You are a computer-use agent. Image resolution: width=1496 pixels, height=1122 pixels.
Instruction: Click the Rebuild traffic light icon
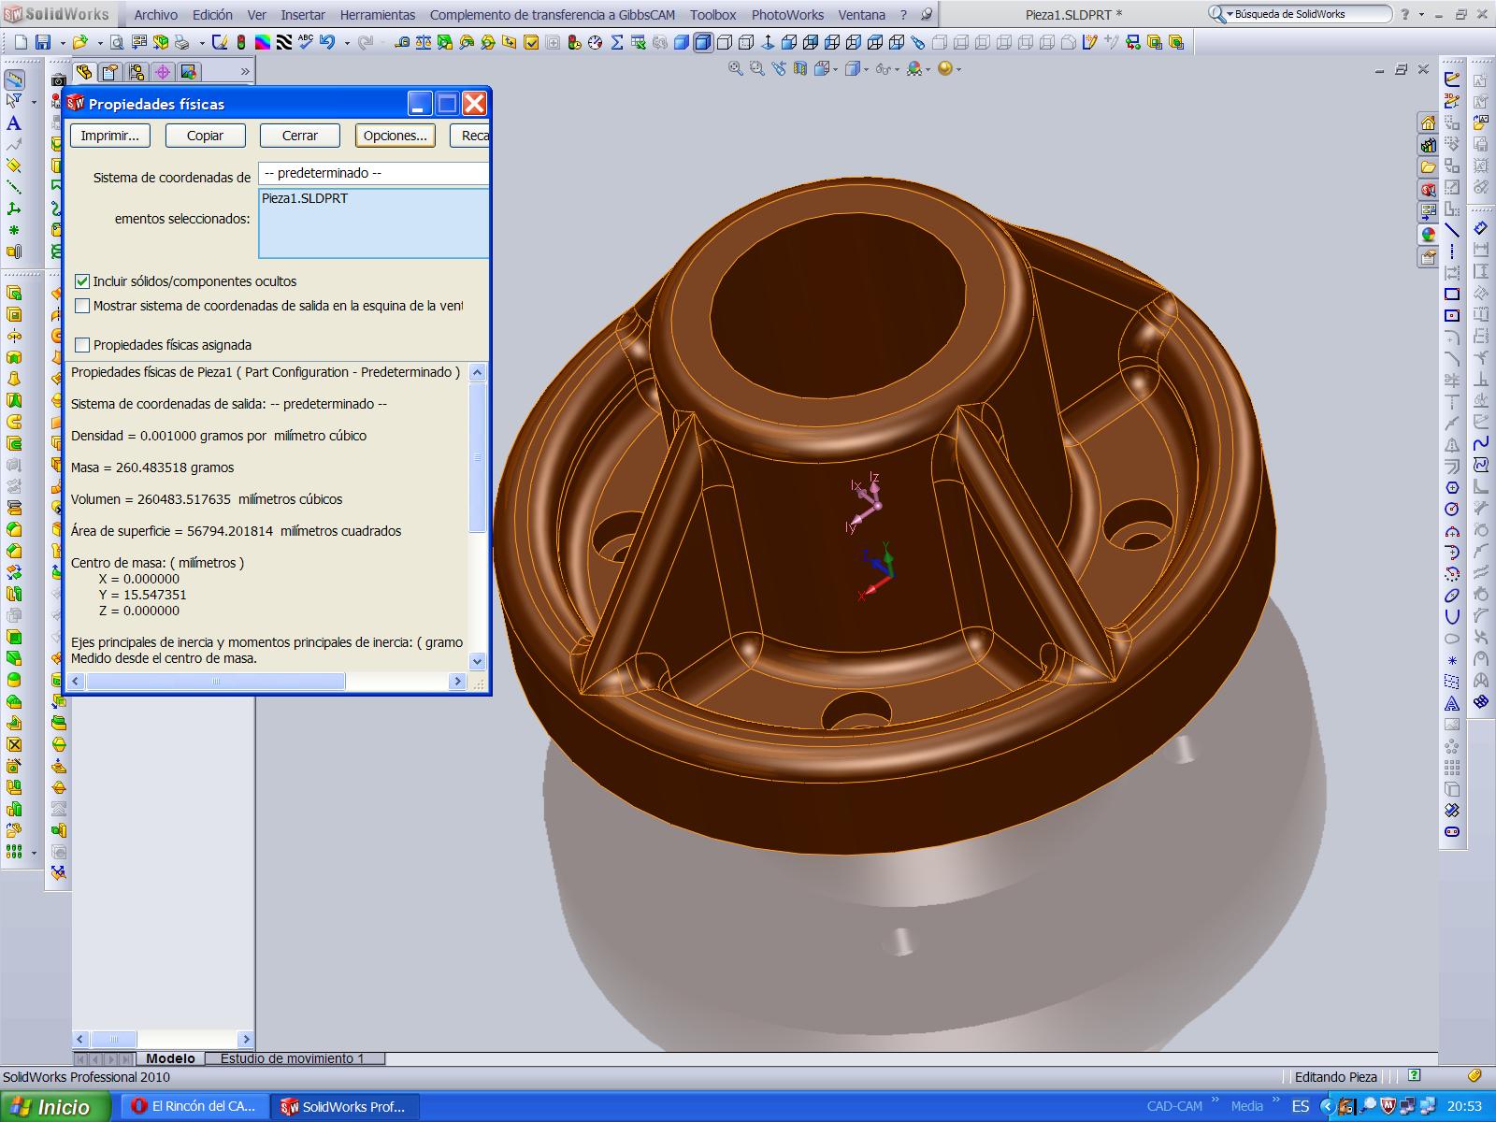(241, 42)
